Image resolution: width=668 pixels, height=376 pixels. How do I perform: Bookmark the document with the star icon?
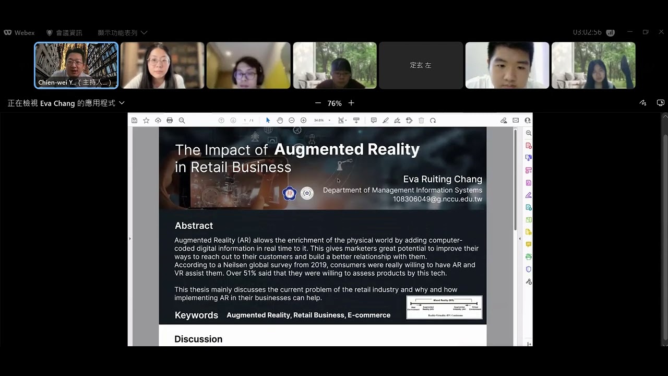pyautogui.click(x=146, y=120)
